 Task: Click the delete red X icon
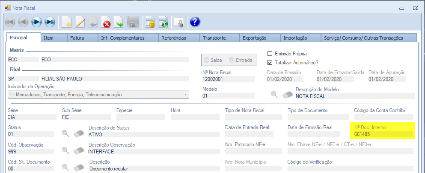(x=106, y=22)
